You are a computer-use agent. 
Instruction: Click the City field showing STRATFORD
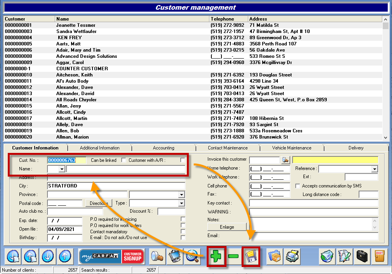[x=116, y=186]
